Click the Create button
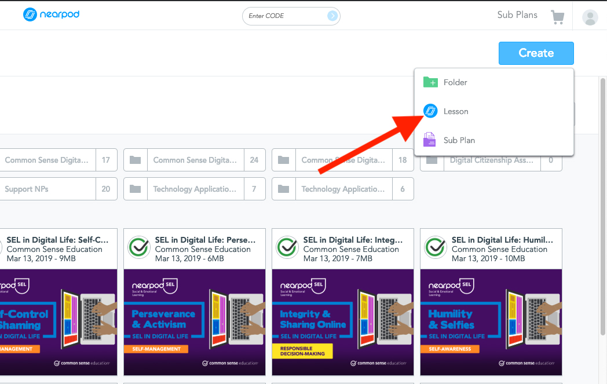Image resolution: width=607 pixels, height=384 pixels. pyautogui.click(x=536, y=53)
